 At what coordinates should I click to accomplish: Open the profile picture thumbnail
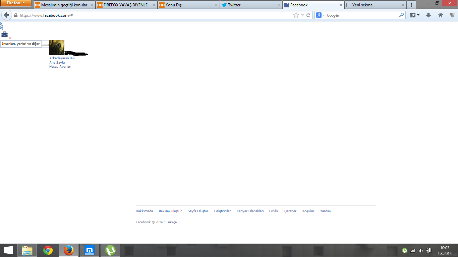click(x=57, y=48)
